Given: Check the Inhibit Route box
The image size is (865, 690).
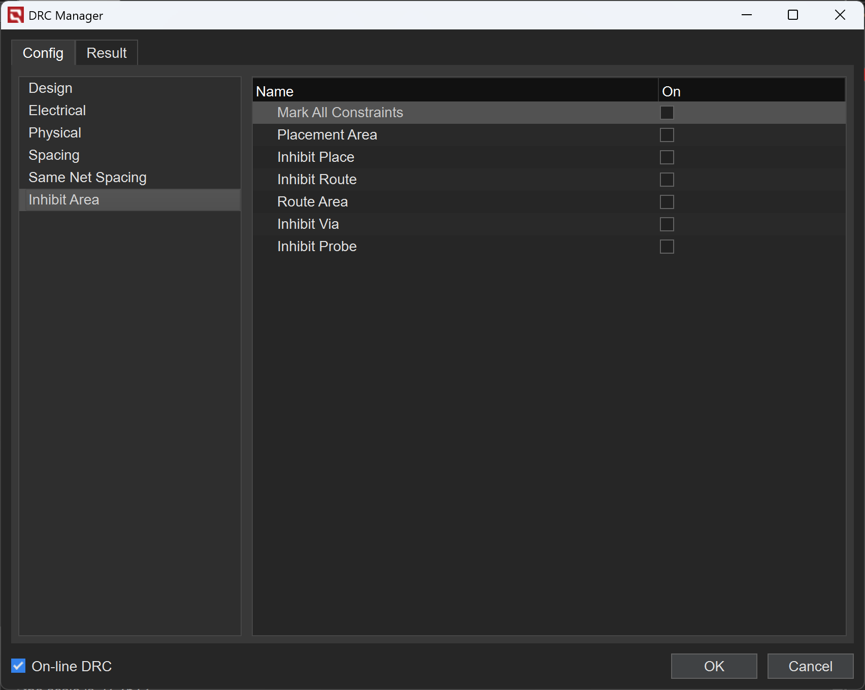Looking at the screenshot, I should click(x=667, y=180).
